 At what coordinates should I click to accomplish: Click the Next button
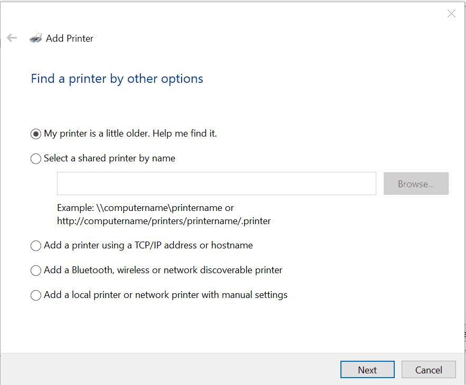pos(367,369)
